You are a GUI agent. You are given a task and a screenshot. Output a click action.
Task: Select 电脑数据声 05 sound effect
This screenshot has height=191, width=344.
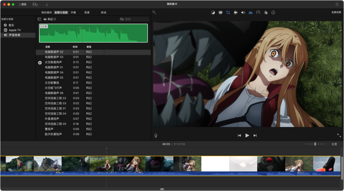pos(93,78)
